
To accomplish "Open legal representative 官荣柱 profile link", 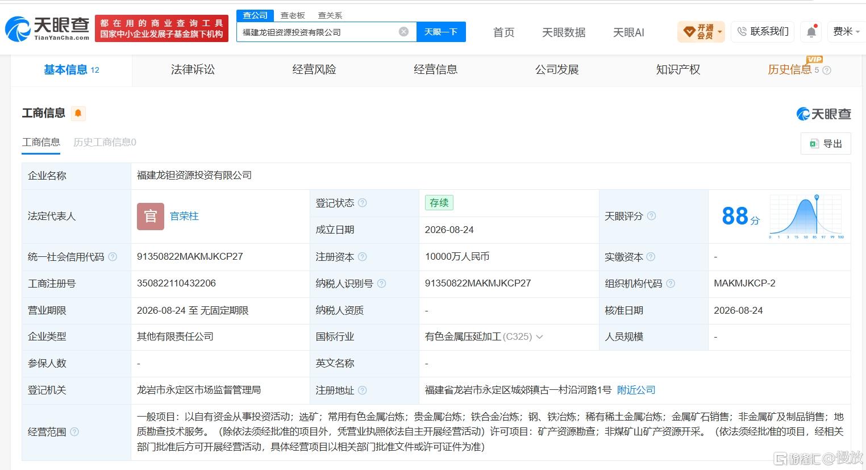I will point(184,217).
